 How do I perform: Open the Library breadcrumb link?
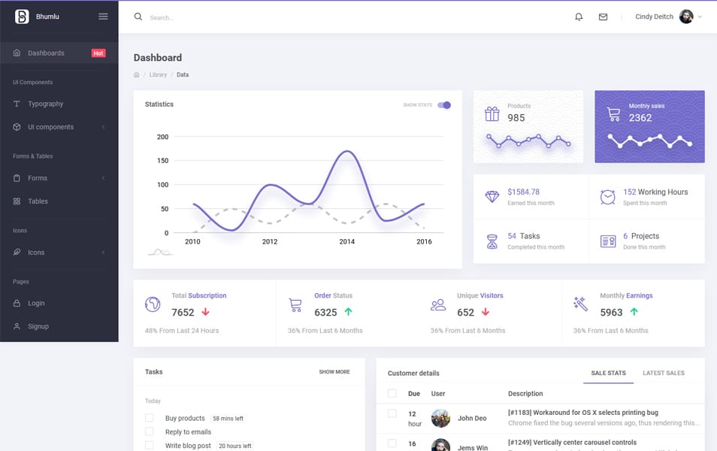tap(158, 74)
